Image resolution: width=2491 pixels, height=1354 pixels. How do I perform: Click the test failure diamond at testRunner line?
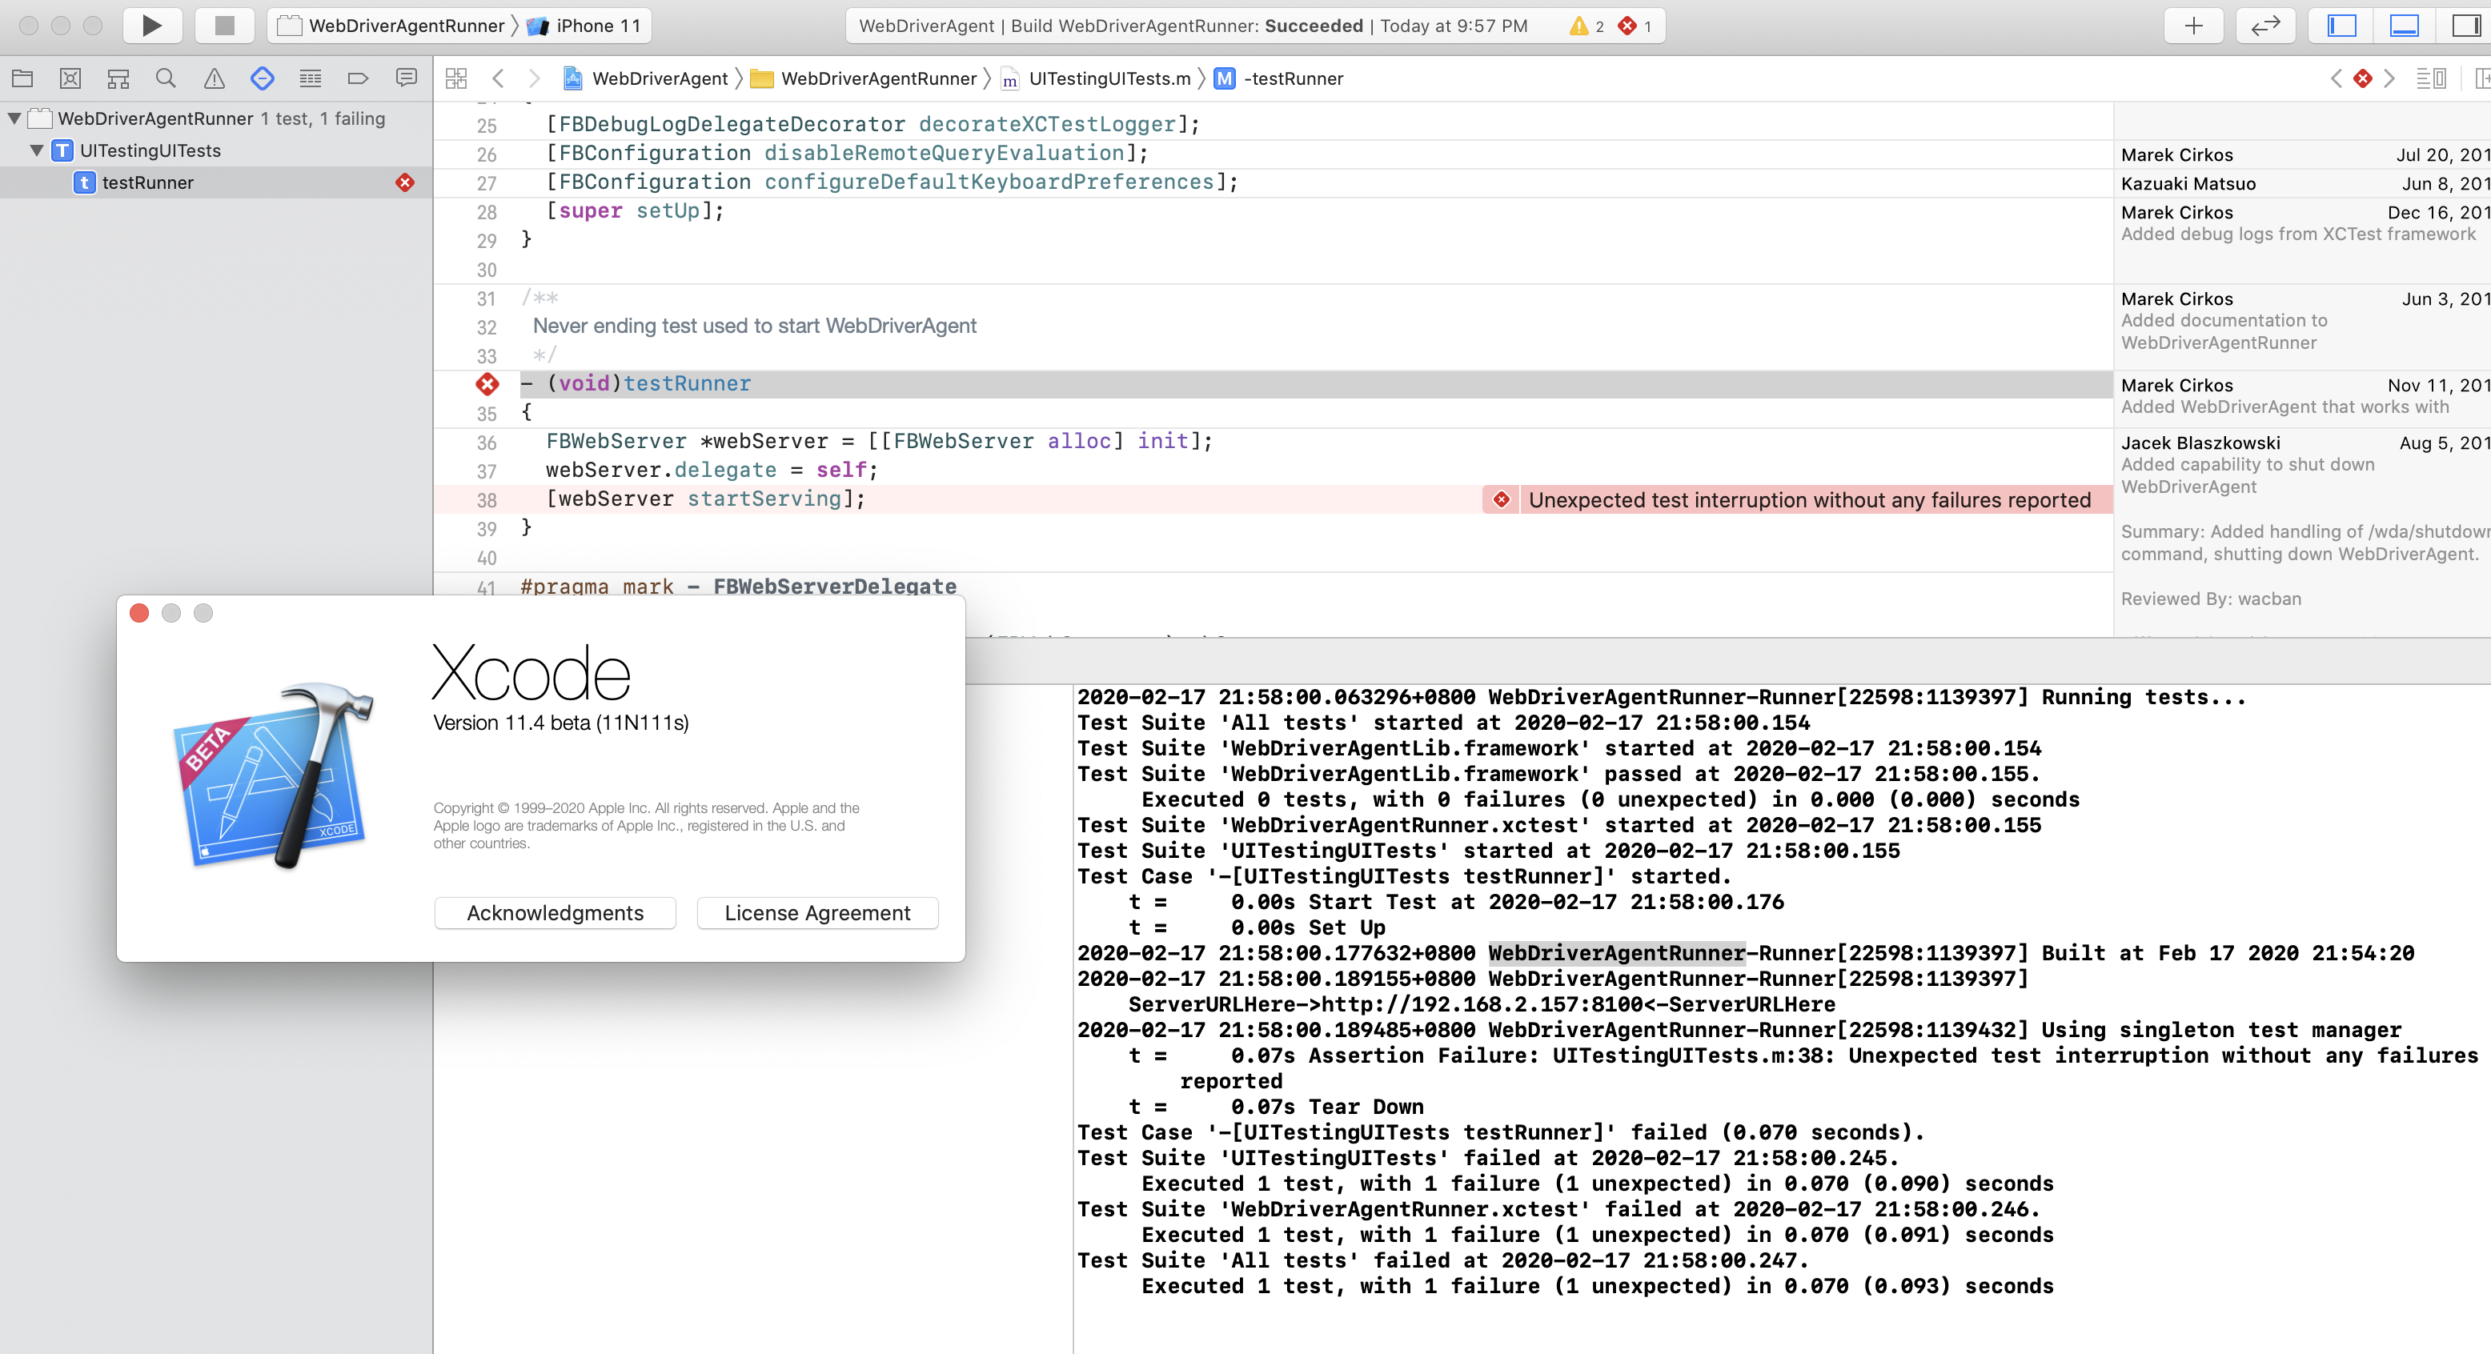pyautogui.click(x=487, y=385)
